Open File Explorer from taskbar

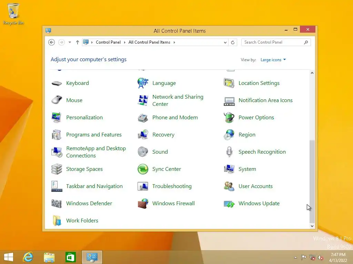[x=49, y=257]
